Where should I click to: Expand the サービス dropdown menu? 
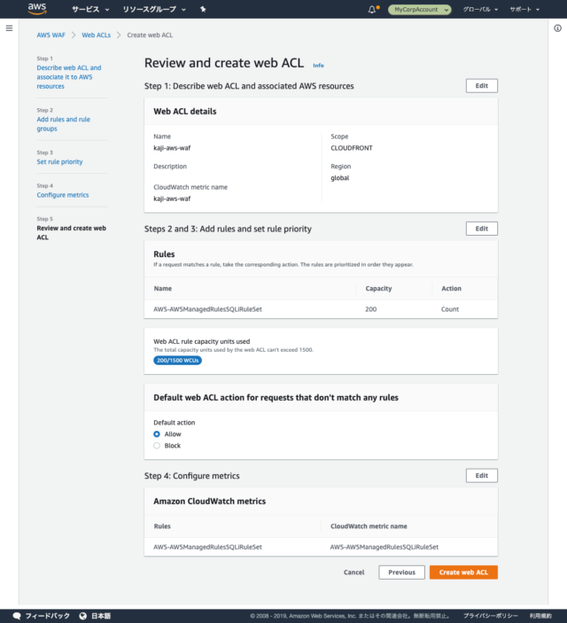tap(90, 10)
